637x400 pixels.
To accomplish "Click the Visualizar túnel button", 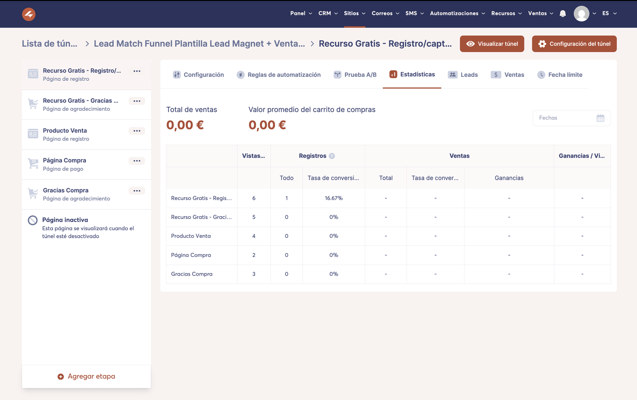I will pos(492,44).
